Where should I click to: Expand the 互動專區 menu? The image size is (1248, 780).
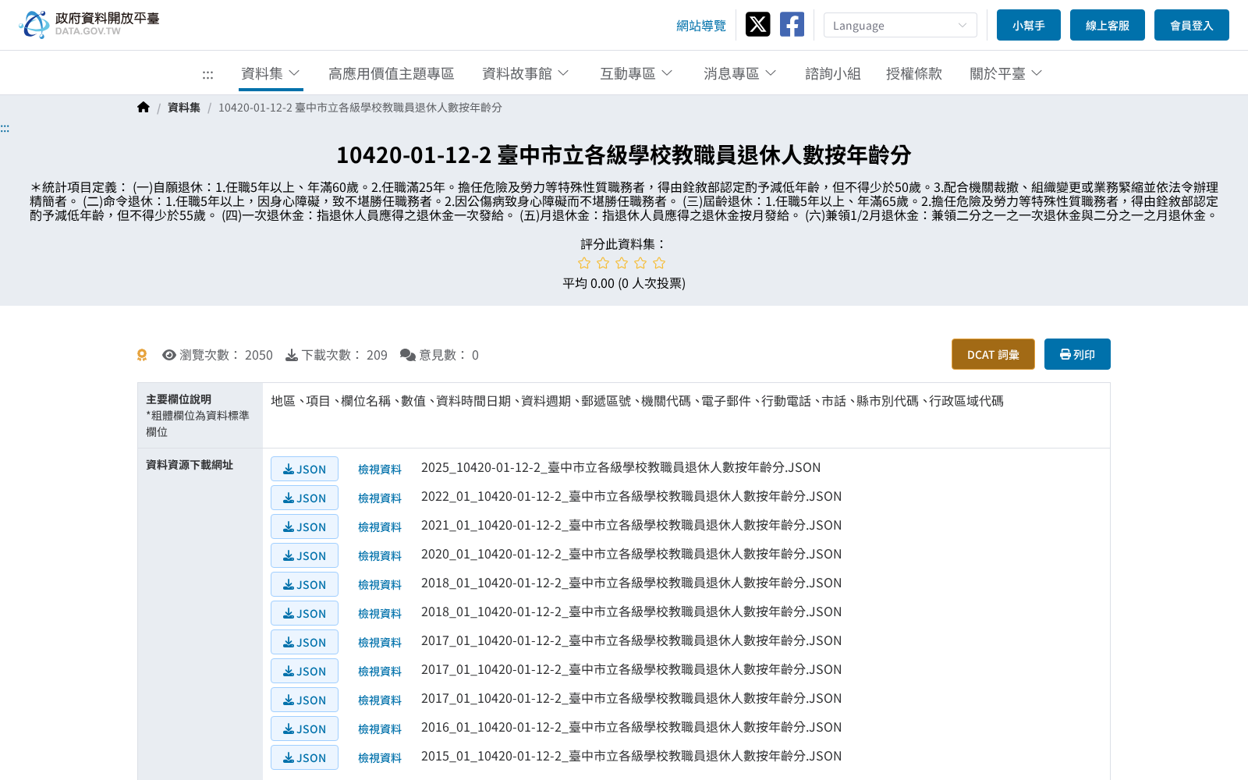pos(636,73)
